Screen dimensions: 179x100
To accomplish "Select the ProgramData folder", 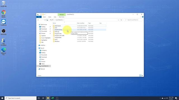I will click(x=79, y=37).
